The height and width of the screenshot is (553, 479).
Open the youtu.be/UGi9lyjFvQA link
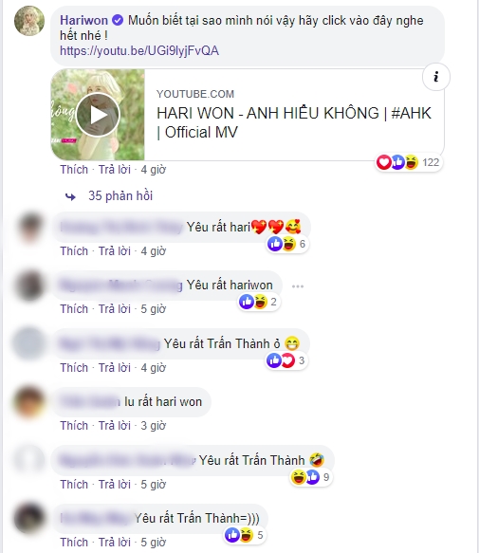pyautogui.click(x=139, y=51)
